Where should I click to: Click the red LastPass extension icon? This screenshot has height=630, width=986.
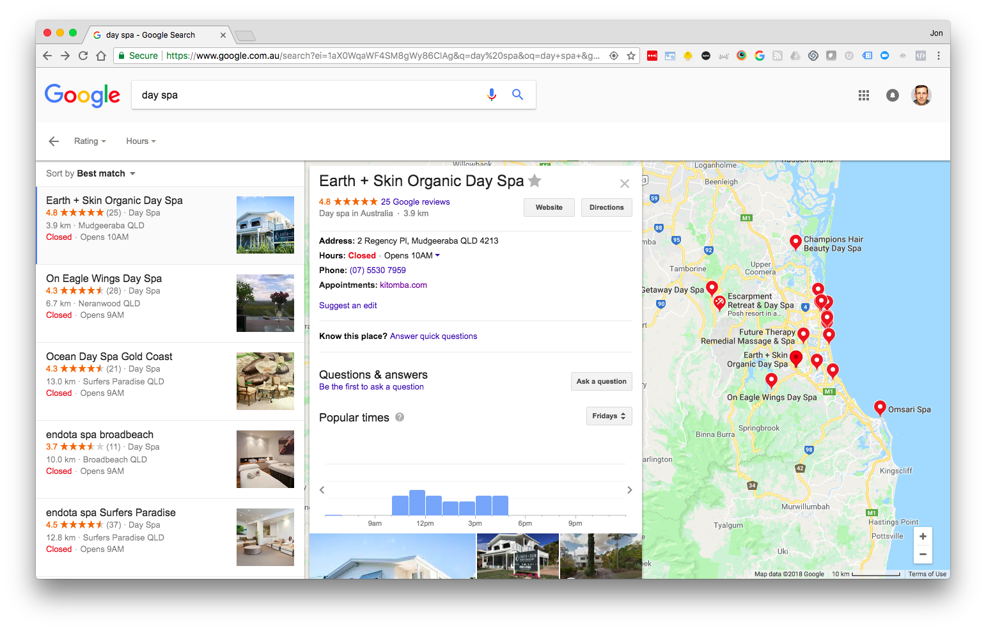(652, 56)
